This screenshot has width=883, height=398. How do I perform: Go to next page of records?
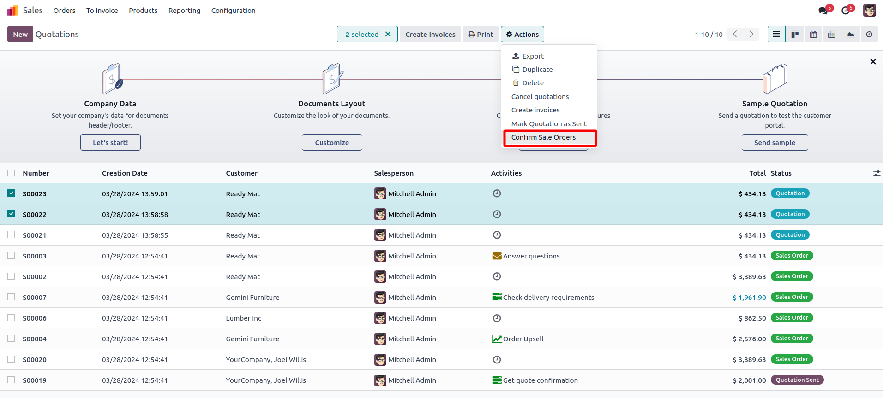751,35
